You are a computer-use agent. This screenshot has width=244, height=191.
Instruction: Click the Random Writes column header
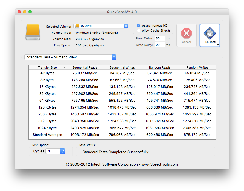pyautogui.click(x=197, y=67)
